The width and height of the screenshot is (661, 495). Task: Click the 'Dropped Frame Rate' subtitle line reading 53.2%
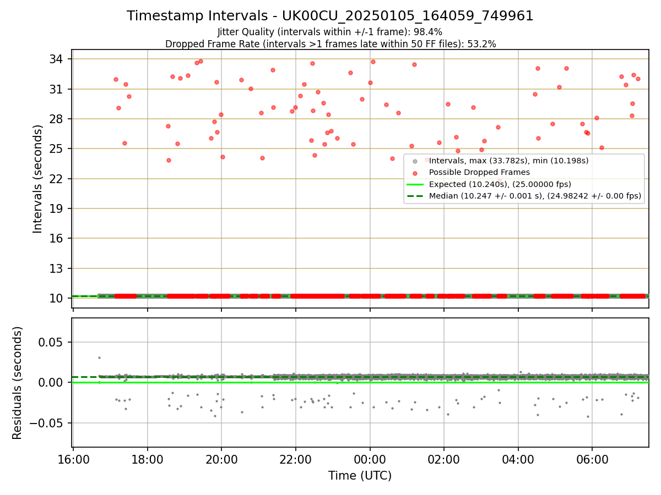coord(330,44)
